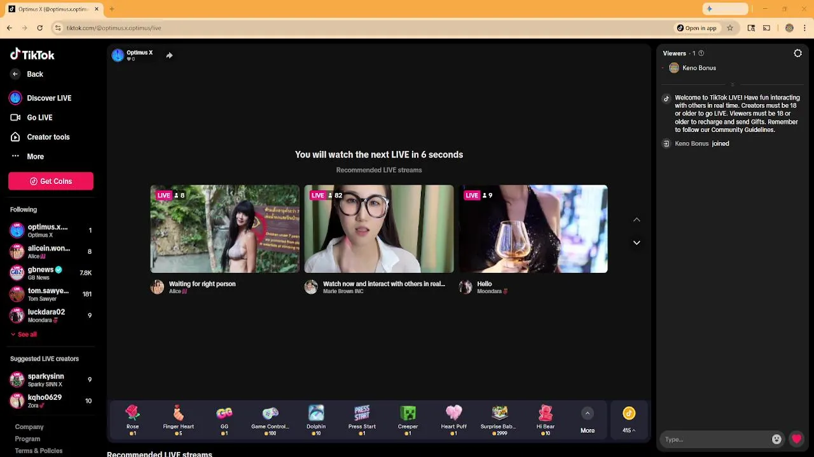Click the TikTok logo

coord(32,55)
